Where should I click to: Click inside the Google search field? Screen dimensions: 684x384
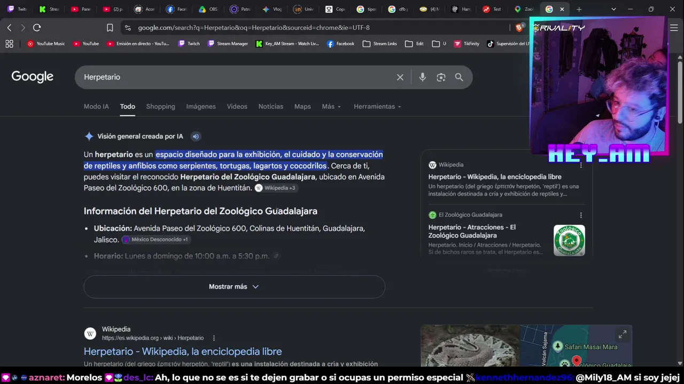point(235,77)
